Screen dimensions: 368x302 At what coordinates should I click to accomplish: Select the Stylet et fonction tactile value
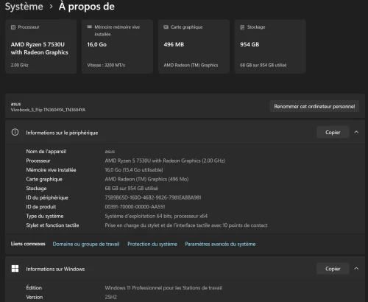point(186,225)
